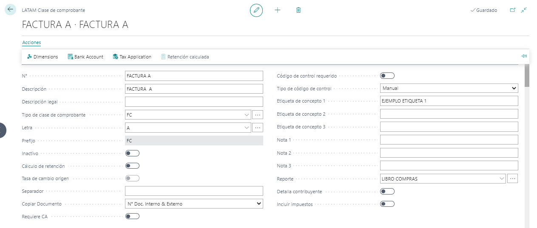
Task: Click the Prefijo read-only field
Action: (194, 140)
